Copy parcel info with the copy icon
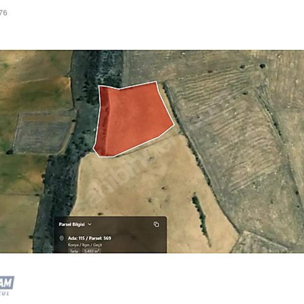Image resolution: width=304 pixels, height=304 pixels. coord(156,224)
